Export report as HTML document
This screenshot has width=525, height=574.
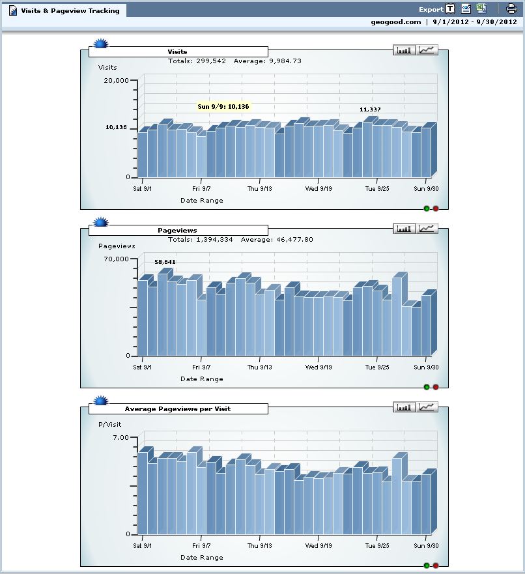tap(466, 8)
